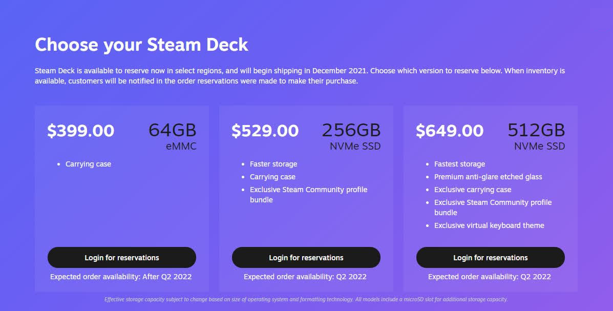The width and height of the screenshot is (613, 311).
Task: Click the shipping description paragraph under the heading
Action: [299, 76]
